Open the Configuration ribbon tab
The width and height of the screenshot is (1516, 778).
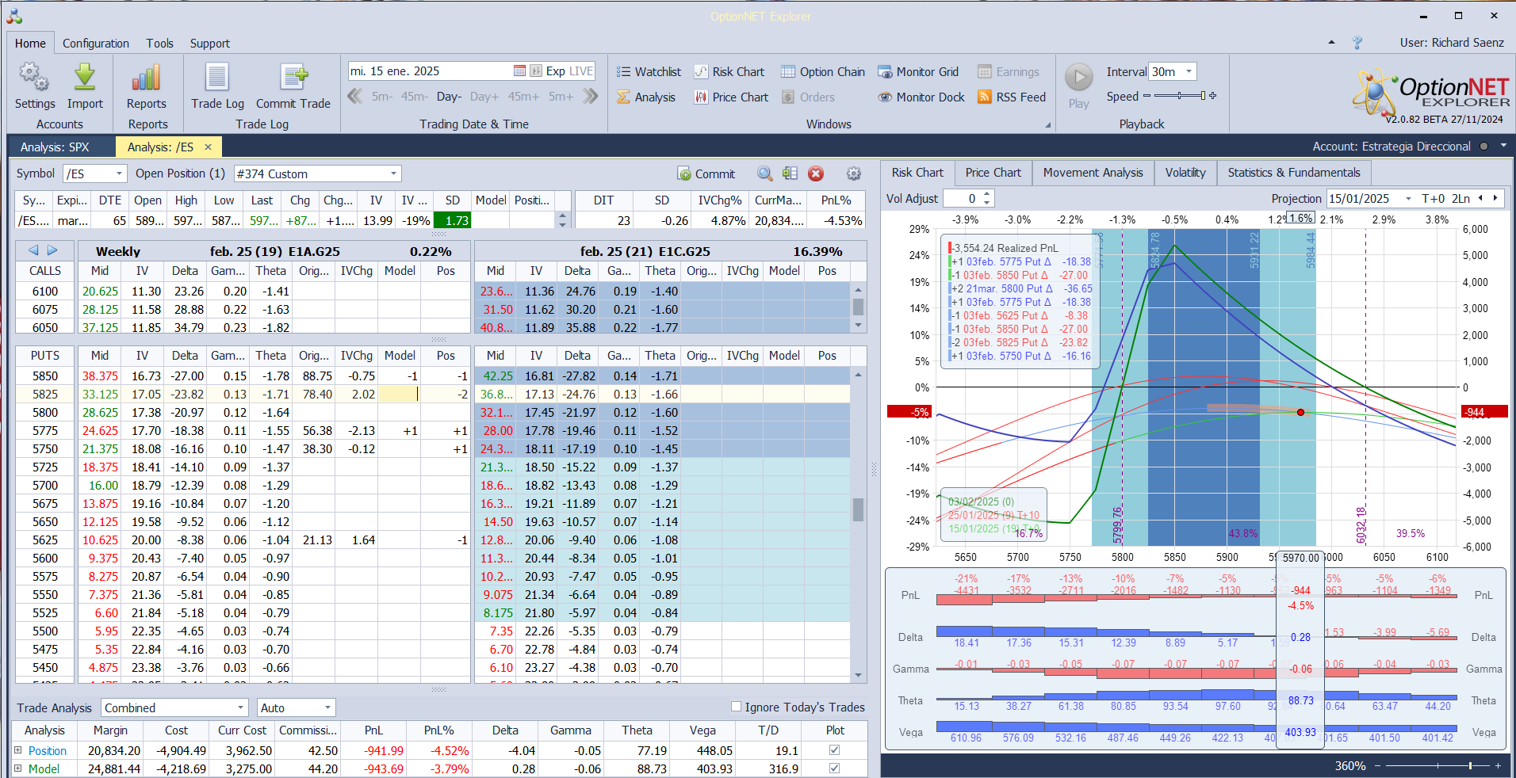pos(95,44)
